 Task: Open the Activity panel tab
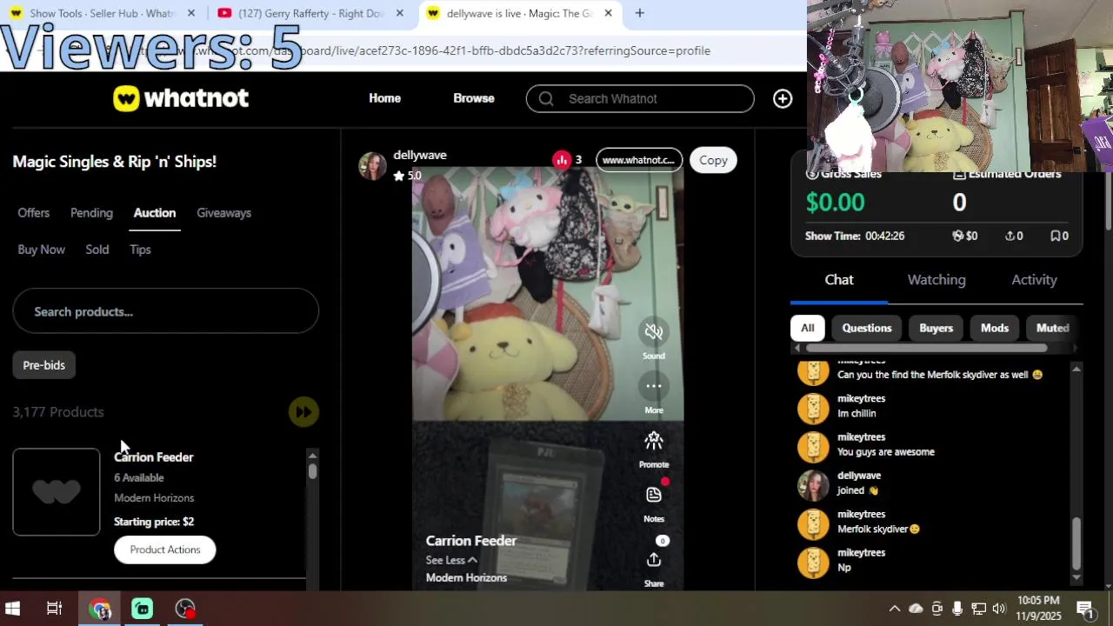[x=1034, y=280]
